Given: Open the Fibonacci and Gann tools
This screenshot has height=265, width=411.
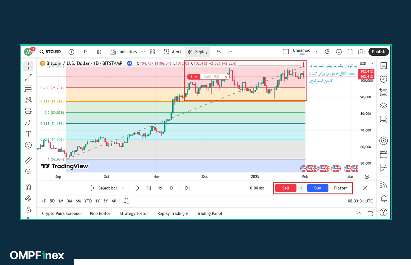Looking at the screenshot, I should pyautogui.click(x=28, y=89).
